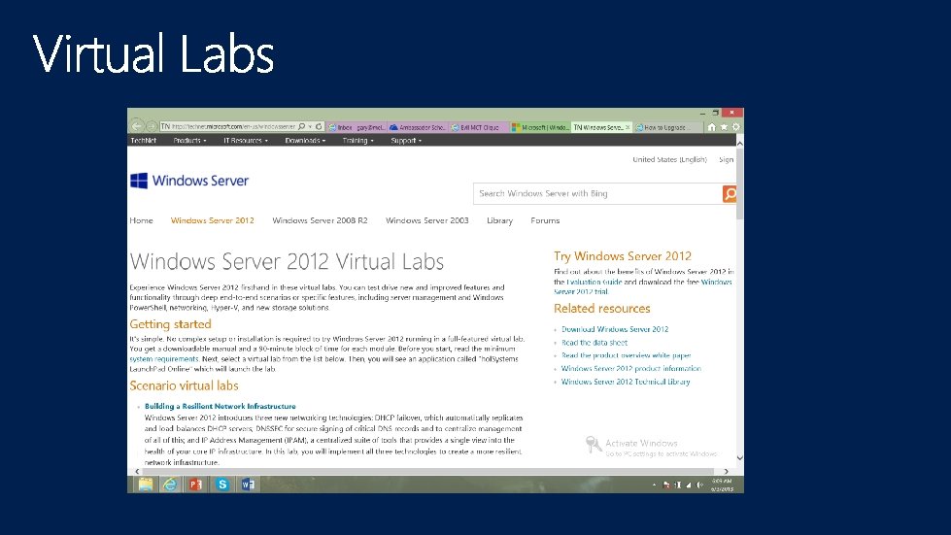Expand the Products dropdown menu
Screen dimensions: 951x535
pyautogui.click(x=189, y=141)
